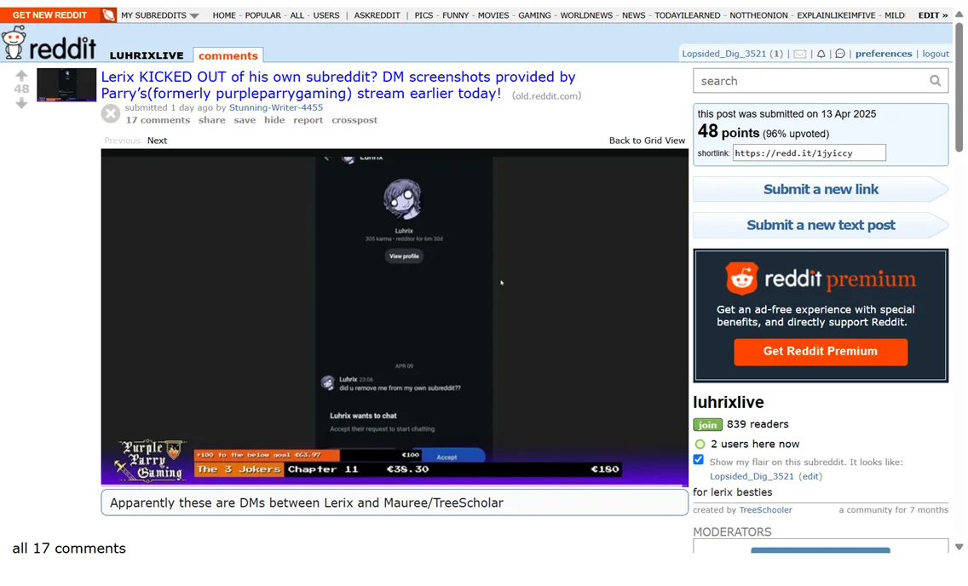The image size is (968, 586).
Task: Click the gallery screenshot image
Action: click(395, 317)
